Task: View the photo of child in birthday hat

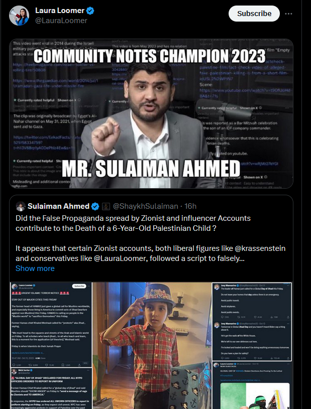Action: coord(152,346)
